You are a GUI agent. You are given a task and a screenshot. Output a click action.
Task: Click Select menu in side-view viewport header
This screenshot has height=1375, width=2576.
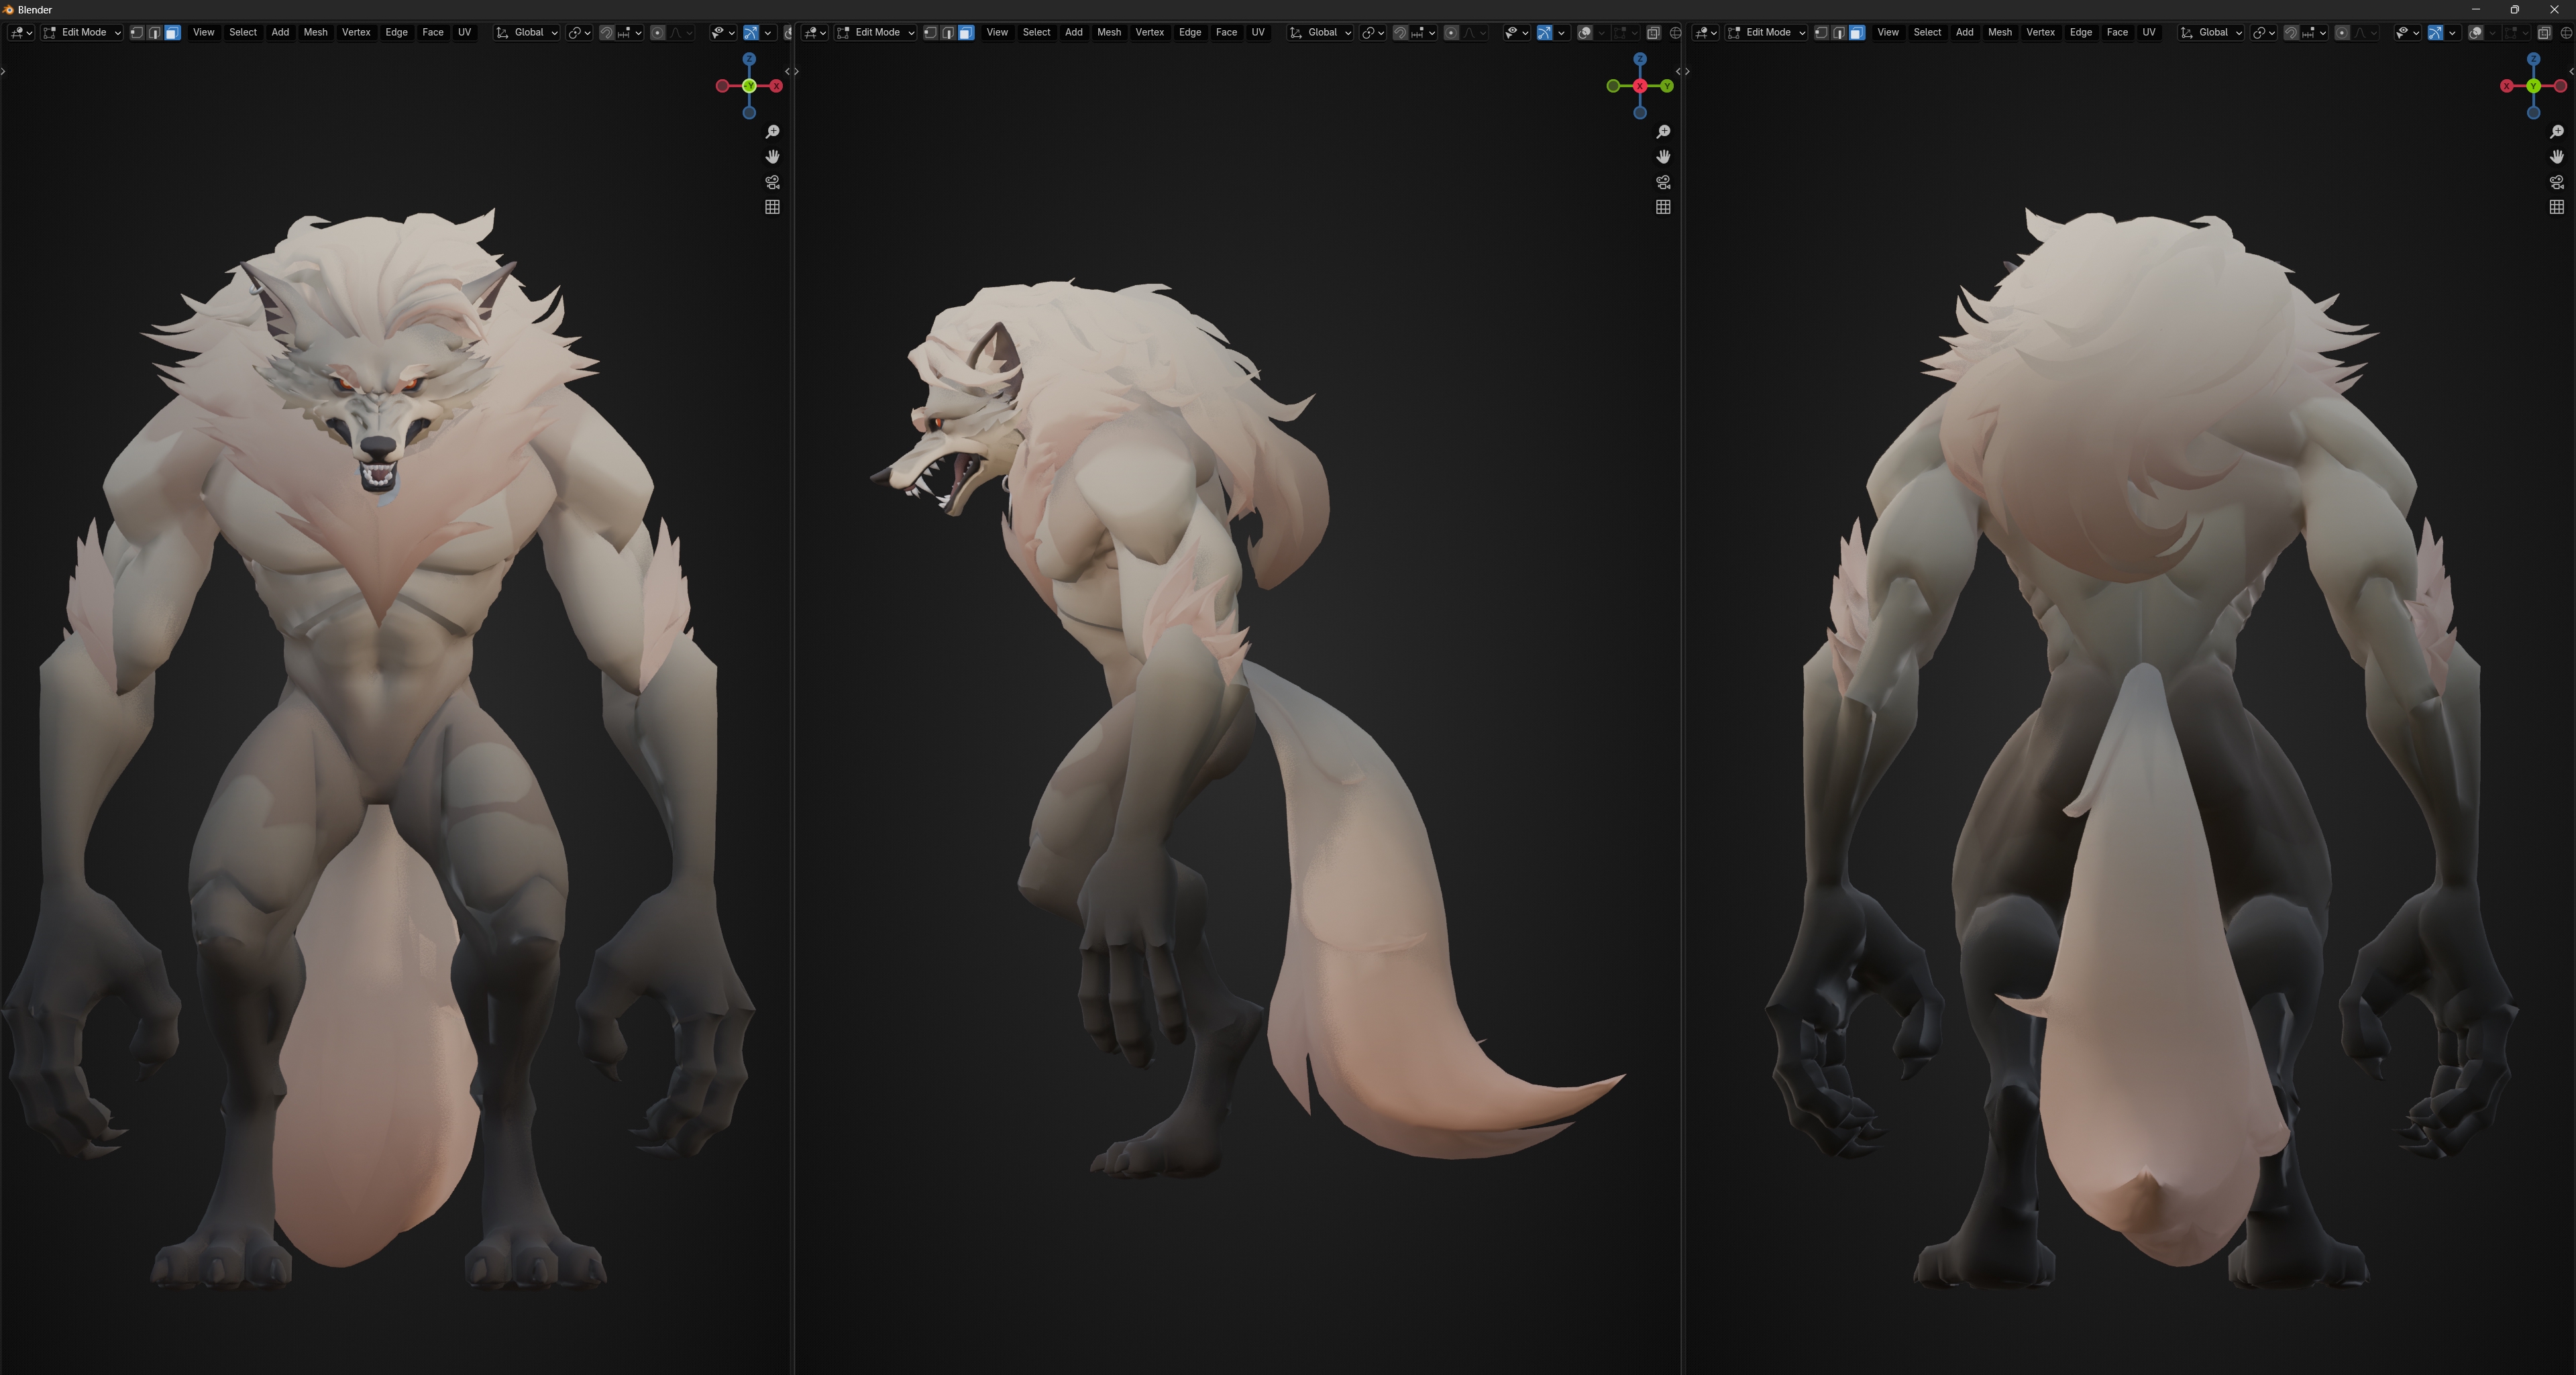pyautogui.click(x=1036, y=33)
